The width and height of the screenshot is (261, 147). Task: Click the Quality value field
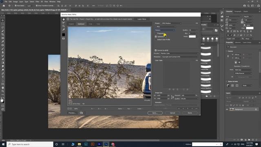point(192,30)
